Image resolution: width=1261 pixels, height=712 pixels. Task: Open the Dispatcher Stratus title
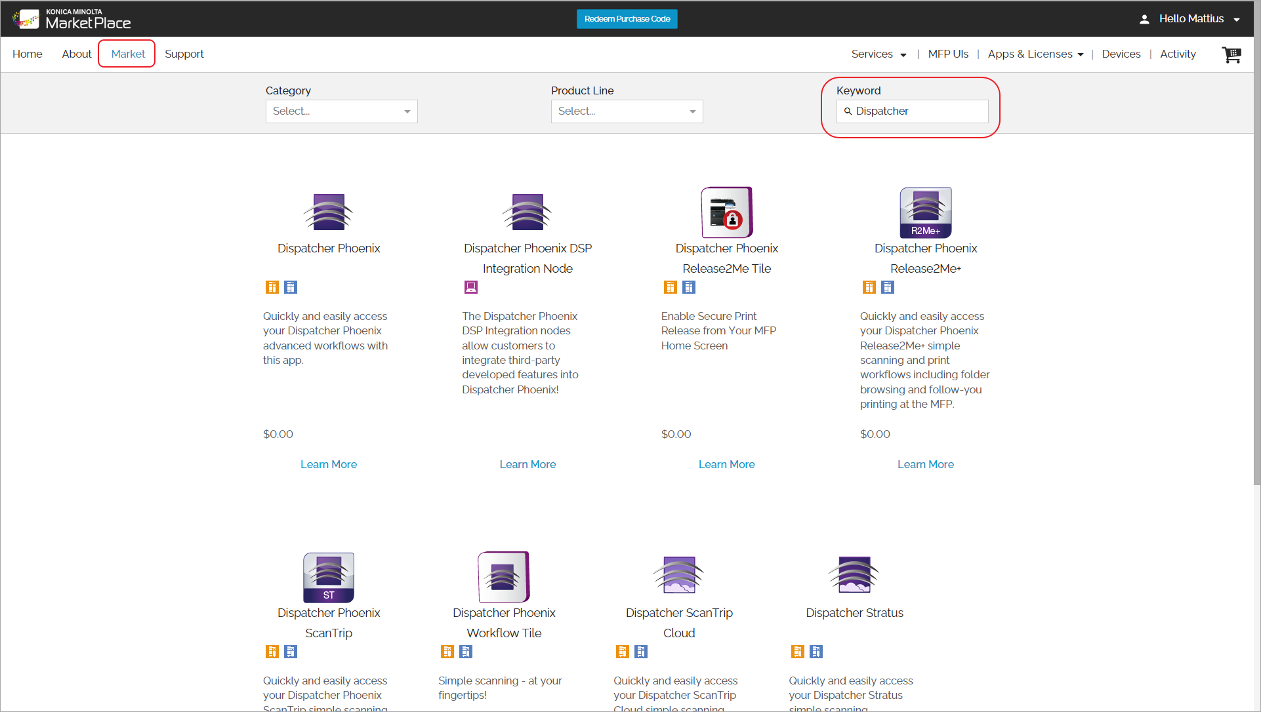(854, 613)
